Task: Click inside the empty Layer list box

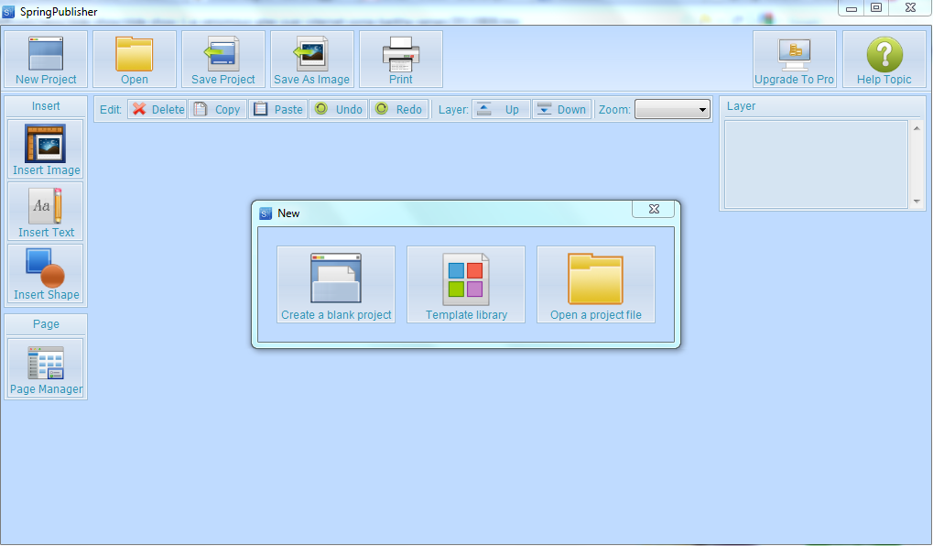Action: [817, 164]
